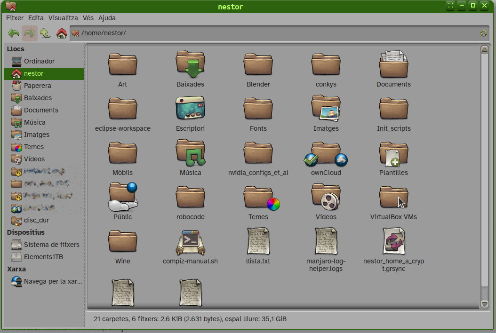Viewport: 496px width, 333px height.
Task: Open the Visualitza menu
Action: [63, 18]
